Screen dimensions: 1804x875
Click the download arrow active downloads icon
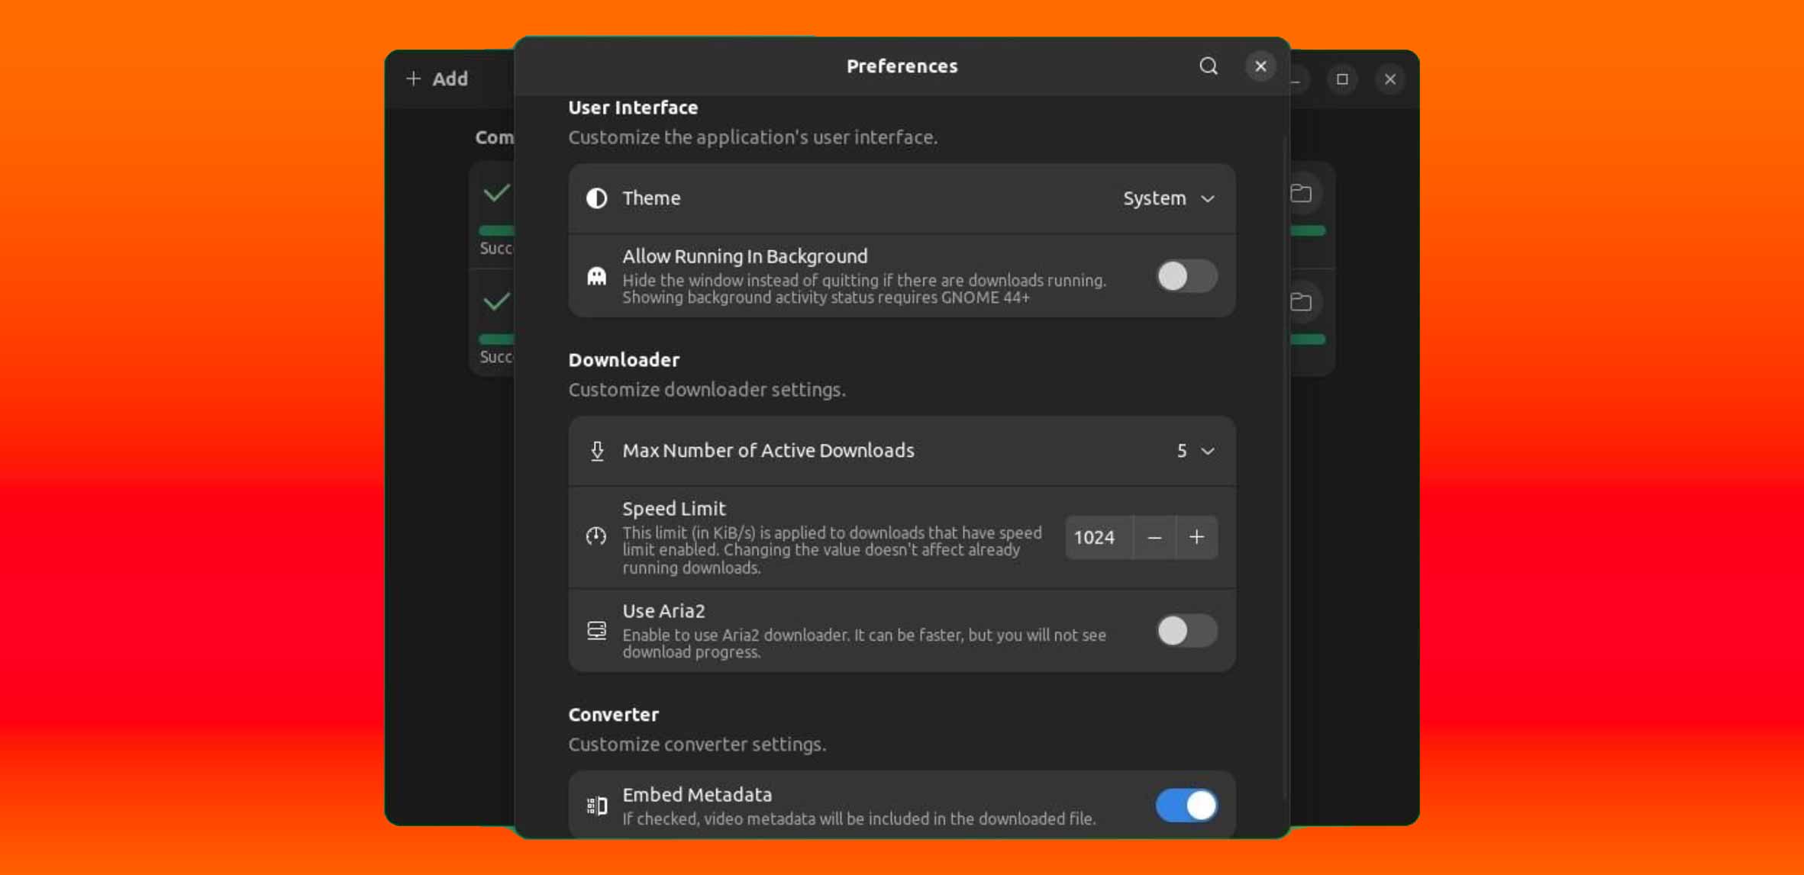tap(596, 449)
